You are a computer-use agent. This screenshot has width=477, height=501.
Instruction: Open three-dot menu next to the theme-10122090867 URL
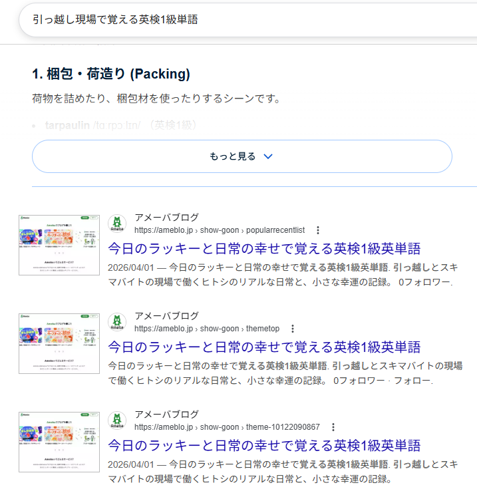click(x=333, y=427)
